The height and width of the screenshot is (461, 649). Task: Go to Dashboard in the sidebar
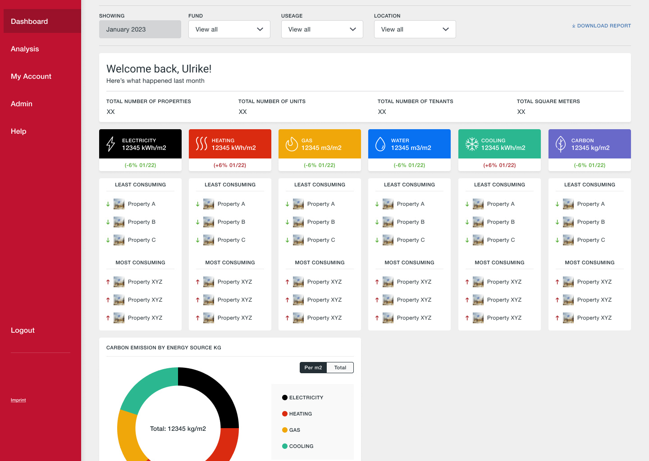tap(42, 21)
